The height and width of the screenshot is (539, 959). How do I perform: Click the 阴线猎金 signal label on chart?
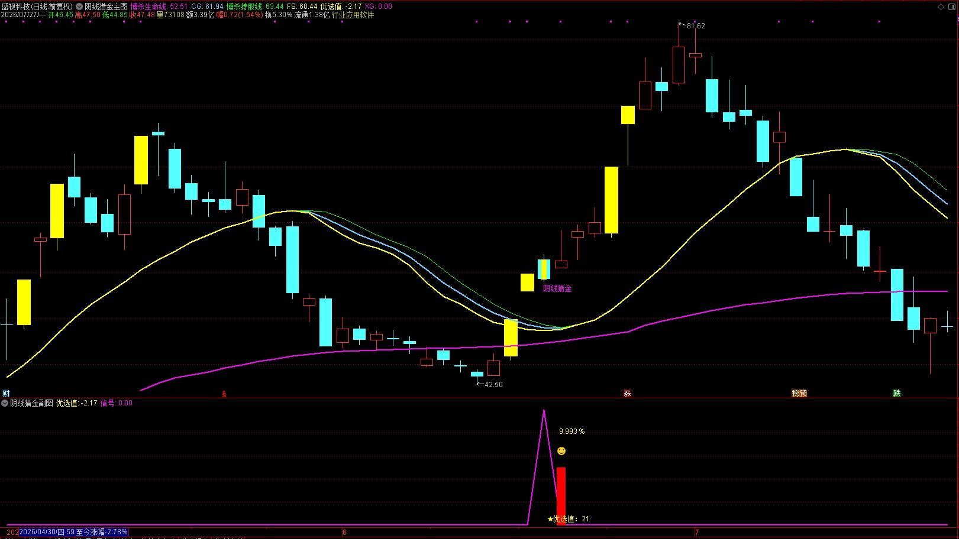click(557, 288)
